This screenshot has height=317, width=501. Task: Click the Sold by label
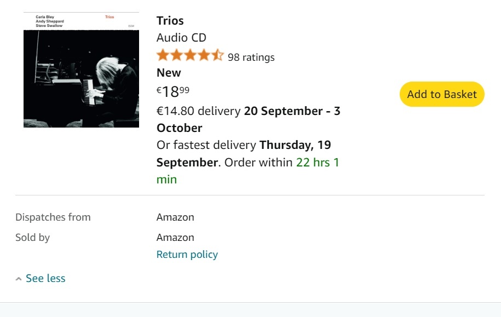tap(32, 238)
